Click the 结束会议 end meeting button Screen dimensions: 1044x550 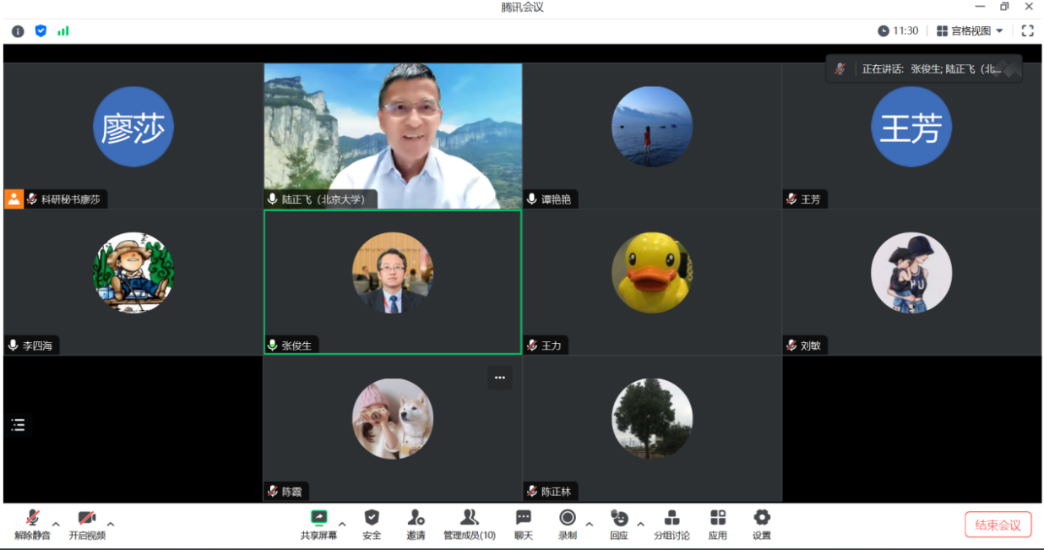point(998,525)
